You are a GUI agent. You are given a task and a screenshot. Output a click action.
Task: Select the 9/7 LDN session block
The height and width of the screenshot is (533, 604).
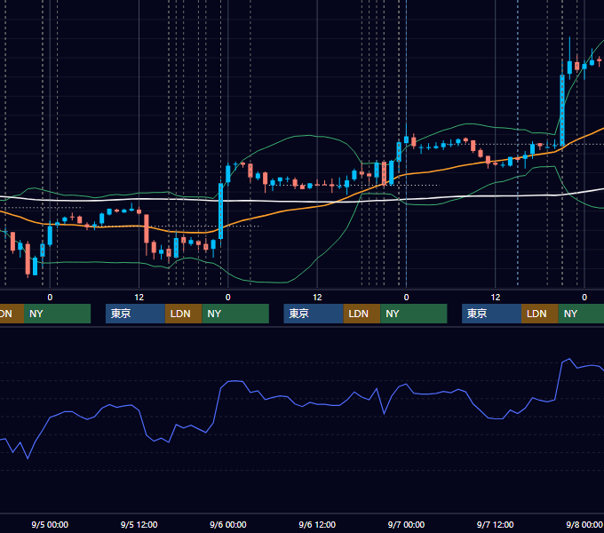(x=540, y=314)
